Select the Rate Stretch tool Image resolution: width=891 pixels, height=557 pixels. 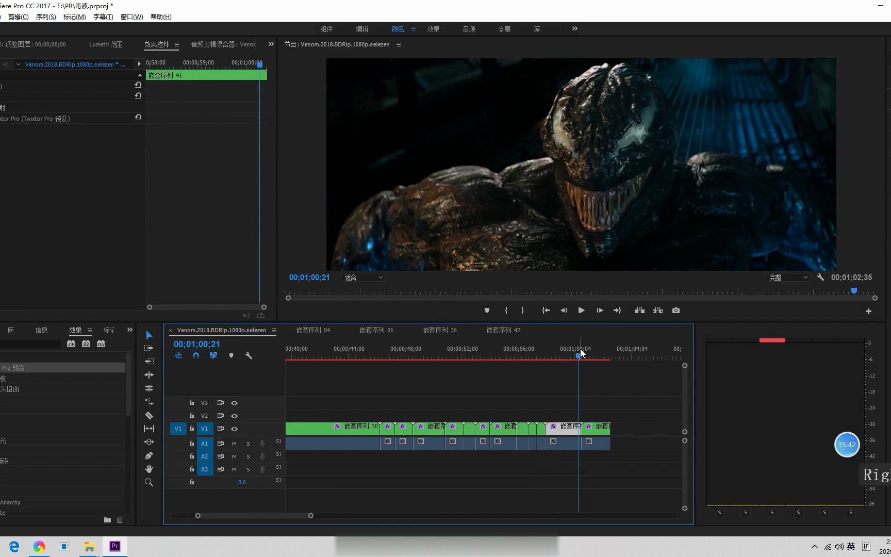[x=149, y=402]
